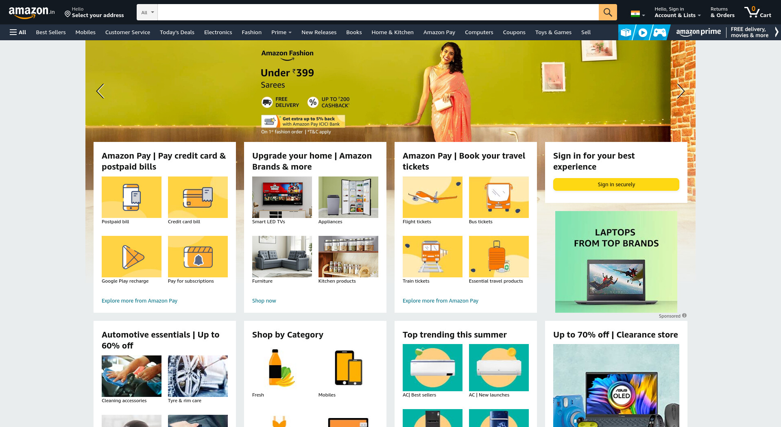Image resolution: width=781 pixels, height=427 pixels.
Task: Click the Prime video play icon
Action: tap(643, 33)
